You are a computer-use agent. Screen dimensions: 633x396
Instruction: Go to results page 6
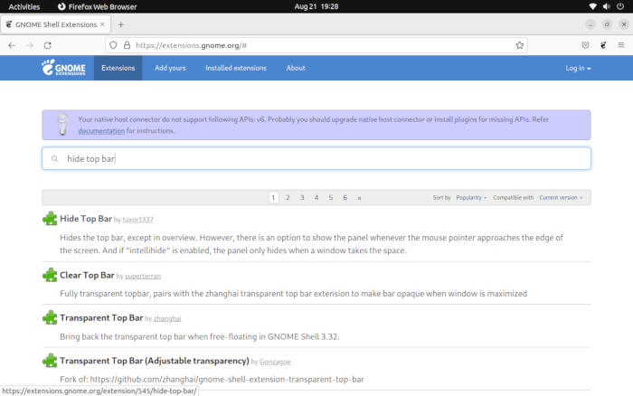pyautogui.click(x=345, y=197)
